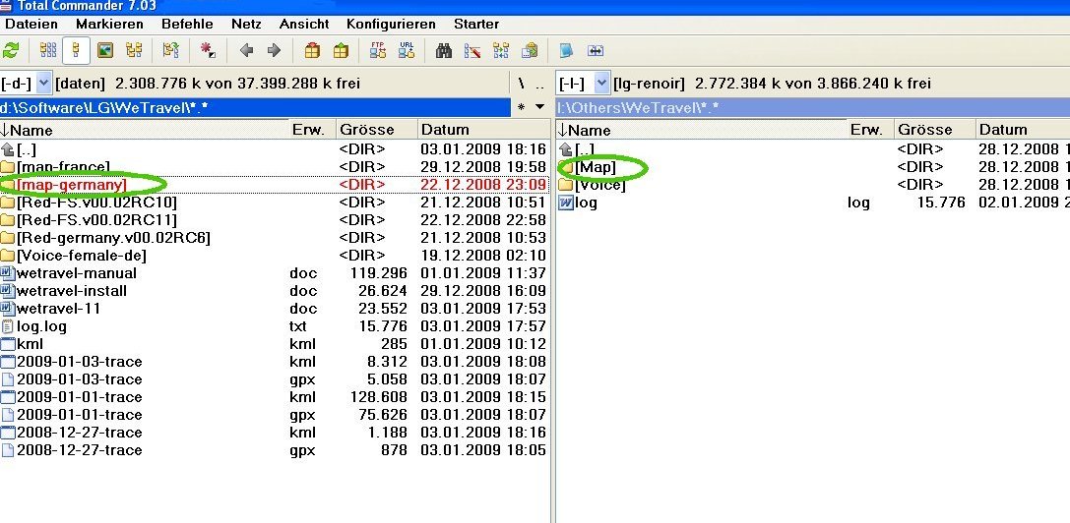Open the multi-rename tool icon

(x=472, y=50)
